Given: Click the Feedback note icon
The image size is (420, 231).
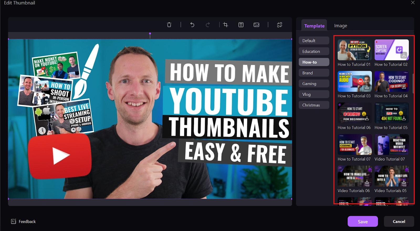Looking at the screenshot, I should 13,221.
